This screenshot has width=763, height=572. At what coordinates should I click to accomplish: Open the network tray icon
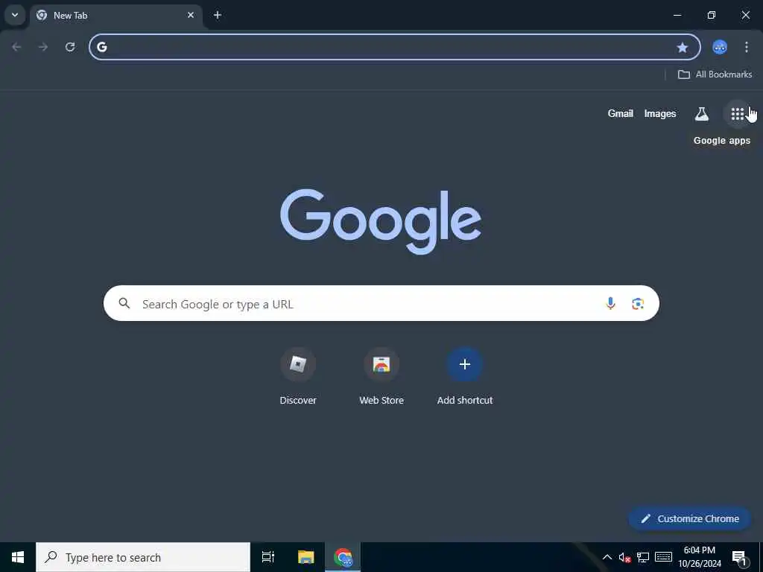[x=643, y=557]
